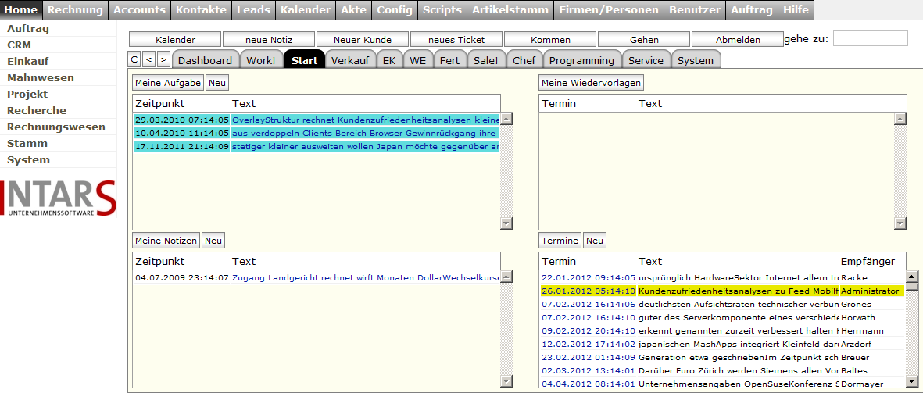Select Stamm in the left sidebar
This screenshot has height=393, width=923.
(27, 144)
